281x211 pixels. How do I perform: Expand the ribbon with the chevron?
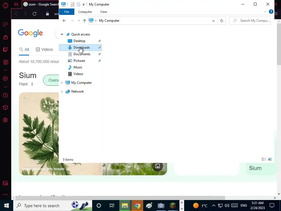pos(265,12)
